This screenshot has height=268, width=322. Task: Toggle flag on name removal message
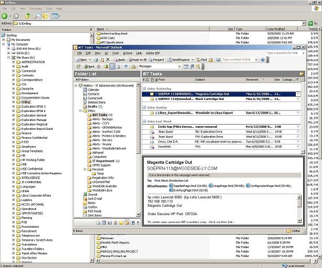point(298,127)
